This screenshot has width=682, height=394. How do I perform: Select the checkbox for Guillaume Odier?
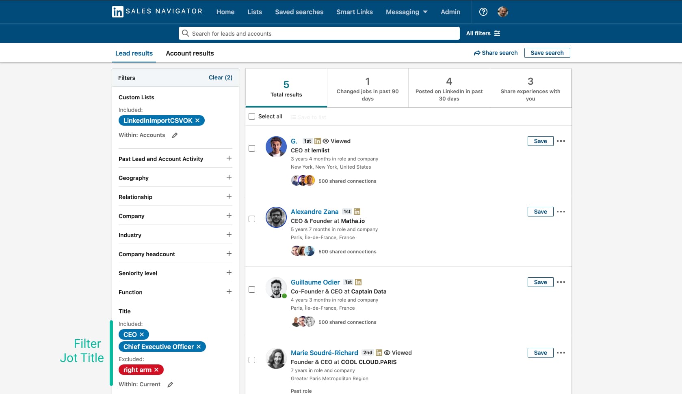[x=252, y=289]
